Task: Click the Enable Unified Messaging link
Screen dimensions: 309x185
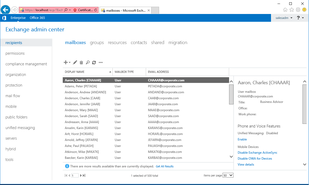Action: [x=242, y=139]
